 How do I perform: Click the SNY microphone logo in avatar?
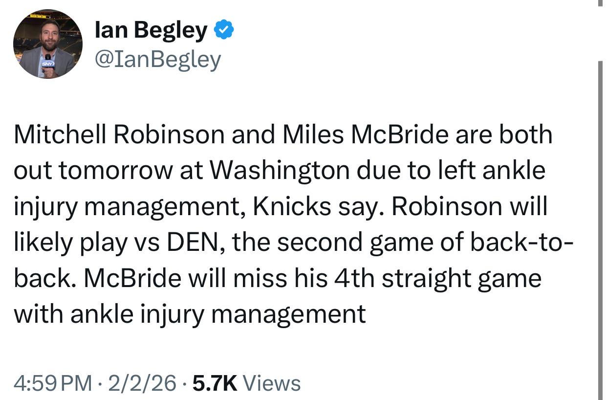pyautogui.click(x=47, y=65)
